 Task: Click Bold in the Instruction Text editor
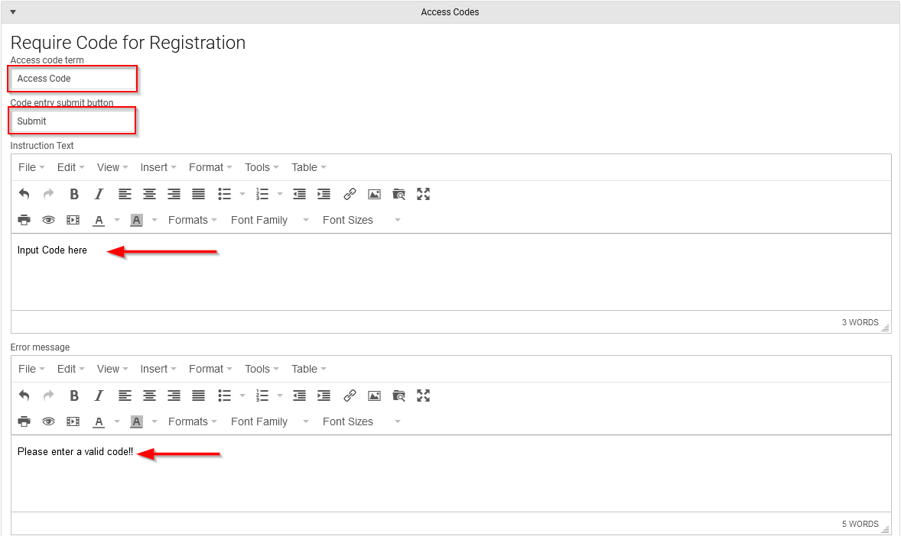(74, 194)
